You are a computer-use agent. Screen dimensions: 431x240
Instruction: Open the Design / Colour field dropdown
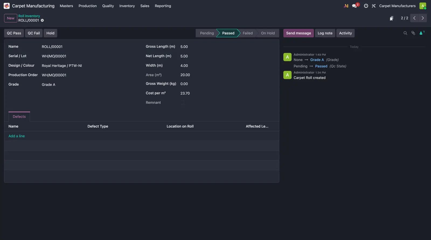tap(90, 66)
